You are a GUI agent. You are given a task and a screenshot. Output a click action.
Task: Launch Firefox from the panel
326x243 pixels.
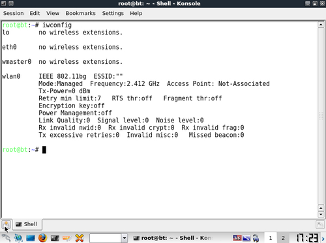[x=42, y=238]
